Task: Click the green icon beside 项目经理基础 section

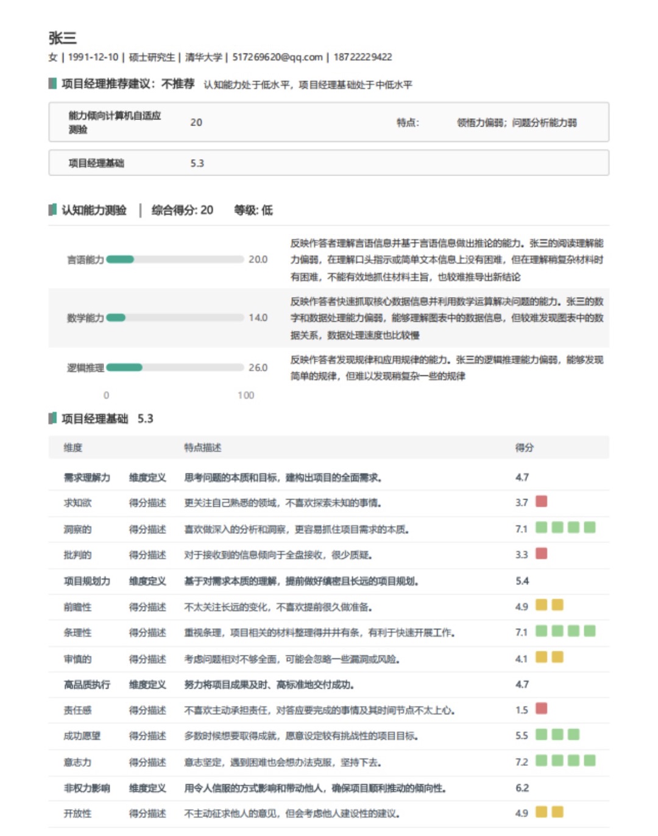Action: pyautogui.click(x=52, y=419)
